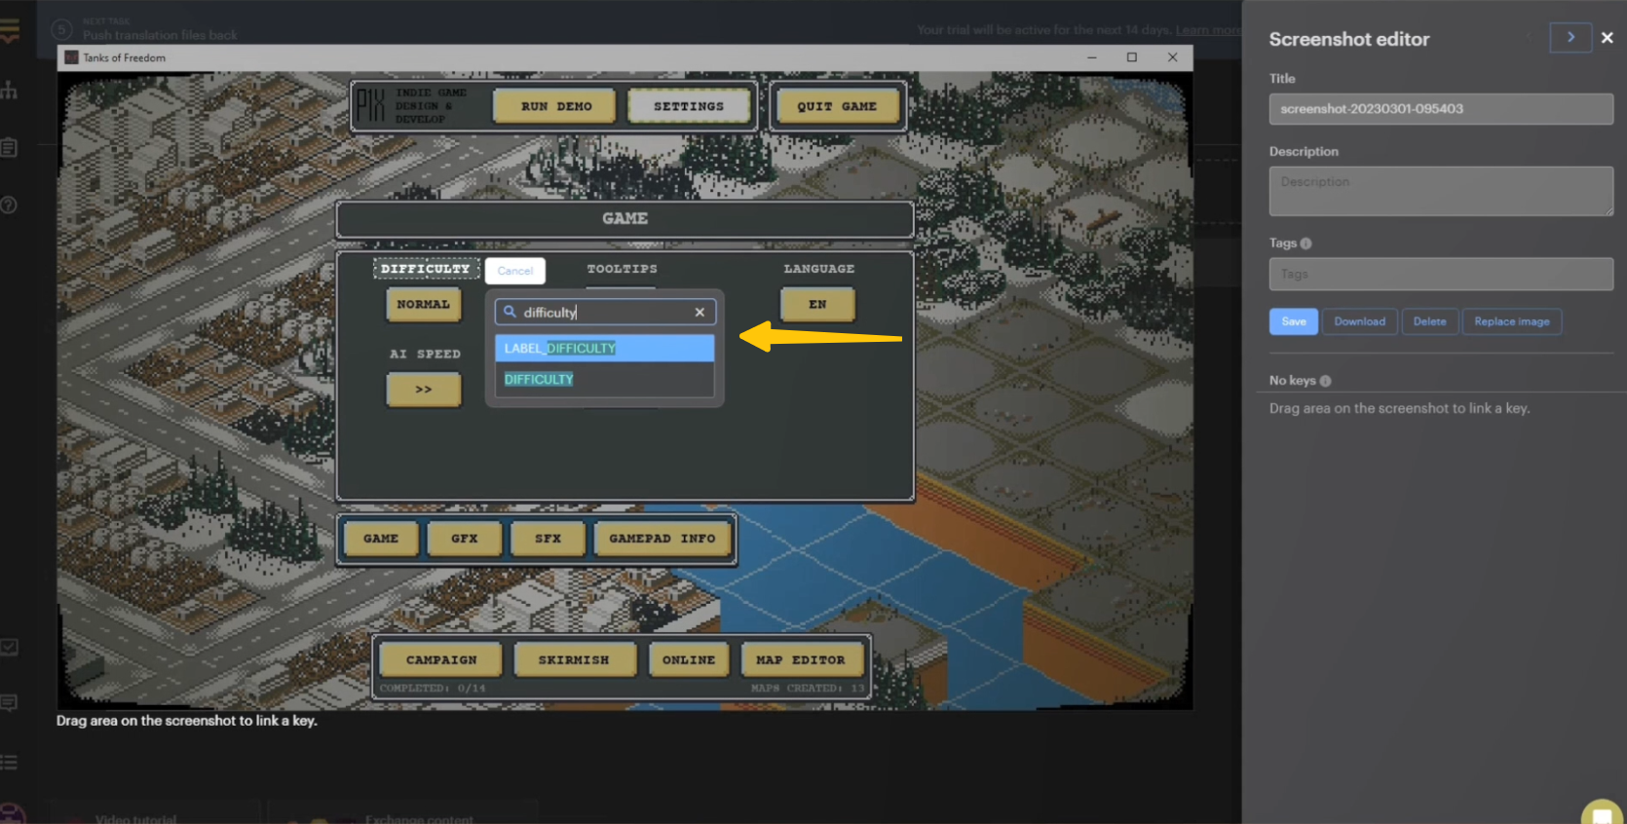Image resolution: width=1627 pixels, height=824 pixels.
Task: Click the Replace image button
Action: click(x=1512, y=321)
